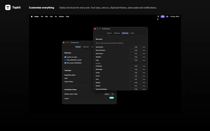Screen dimensions: 210x131
Task: Open the Help menu
Action: click(67, 17)
